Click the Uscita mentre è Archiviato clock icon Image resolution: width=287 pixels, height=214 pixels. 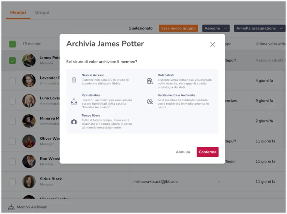click(x=150, y=101)
